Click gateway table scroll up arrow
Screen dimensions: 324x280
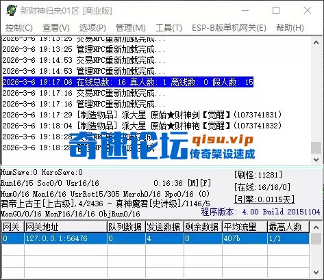(316, 227)
